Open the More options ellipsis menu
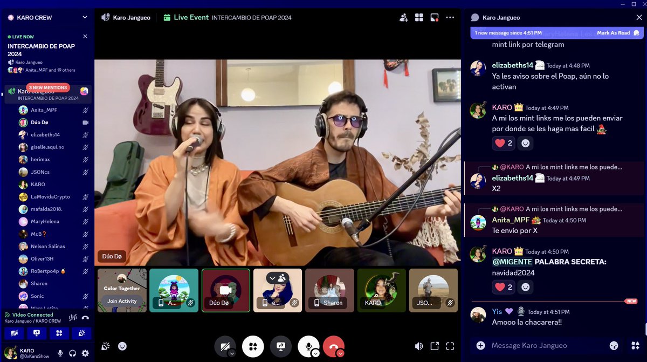Screen dimensions: 647x362 [450, 17]
